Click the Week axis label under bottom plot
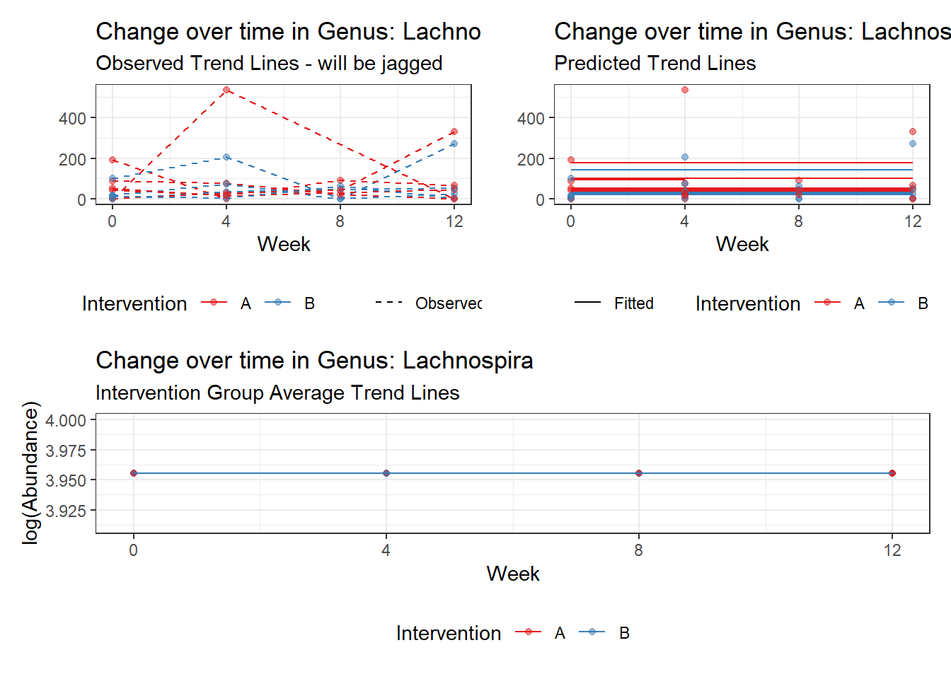Image resolution: width=951 pixels, height=679 pixels. click(513, 574)
